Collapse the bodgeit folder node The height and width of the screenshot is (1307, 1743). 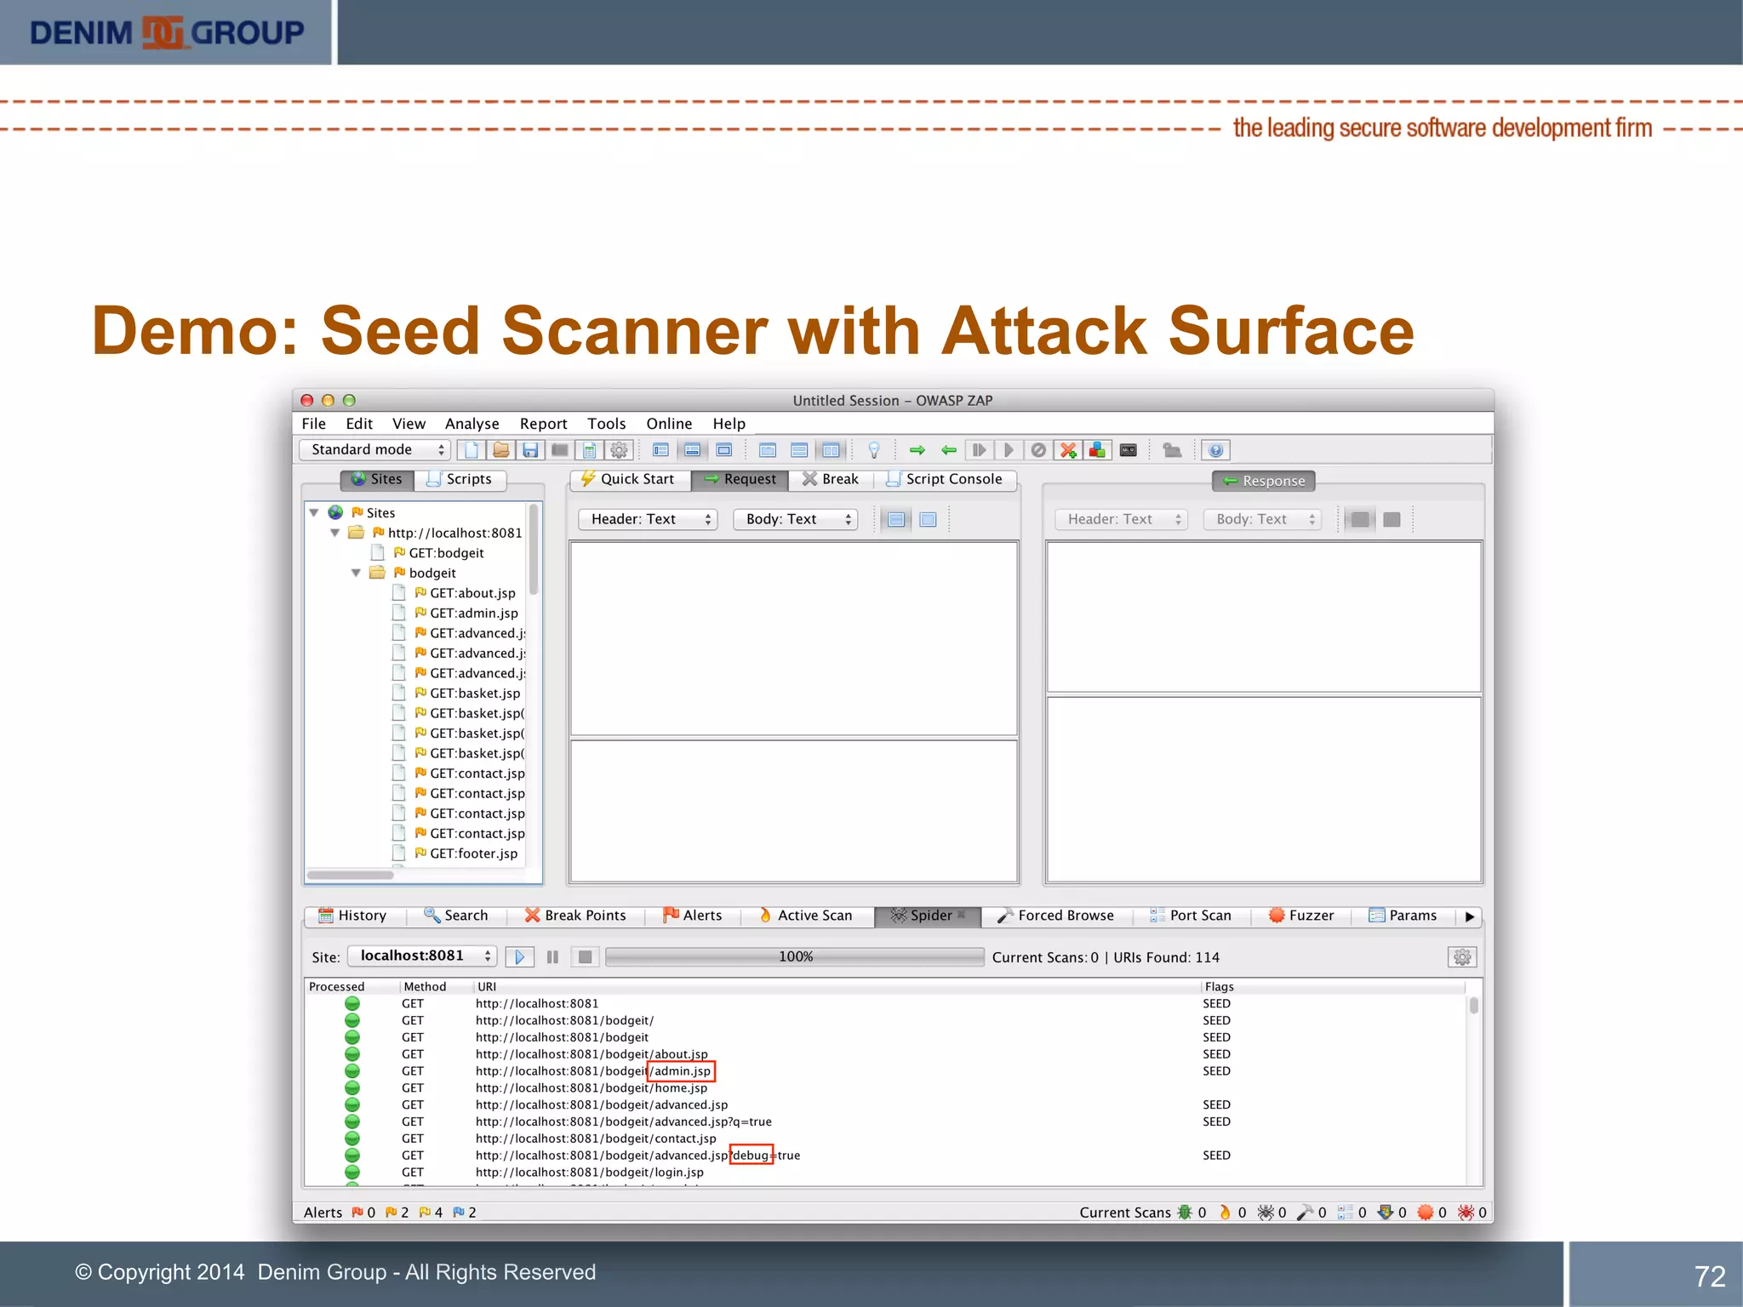point(357,574)
